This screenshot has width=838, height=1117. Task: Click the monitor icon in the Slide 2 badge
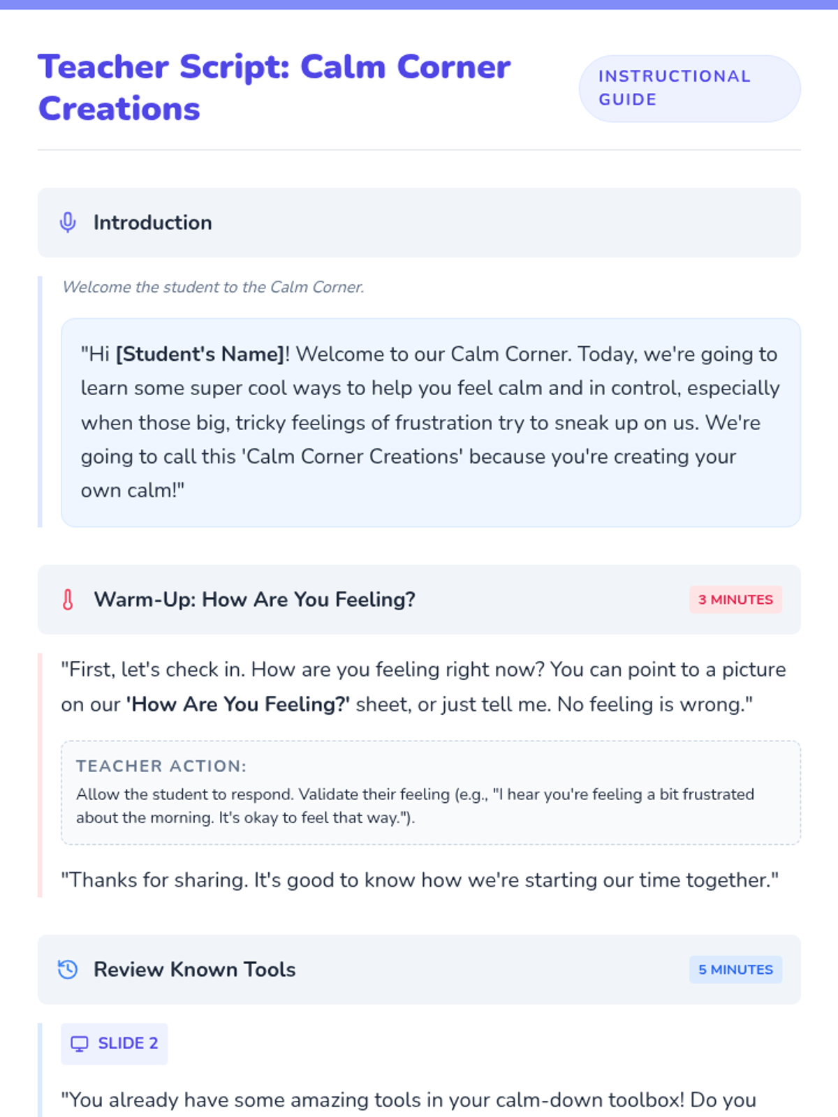click(80, 1044)
